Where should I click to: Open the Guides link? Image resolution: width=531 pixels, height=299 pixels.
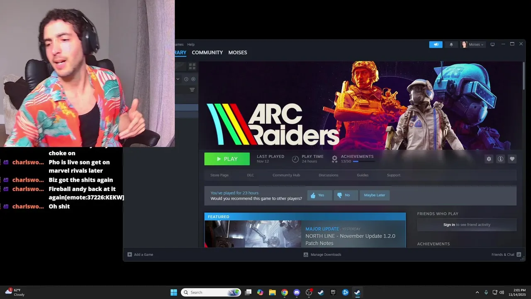(x=363, y=175)
